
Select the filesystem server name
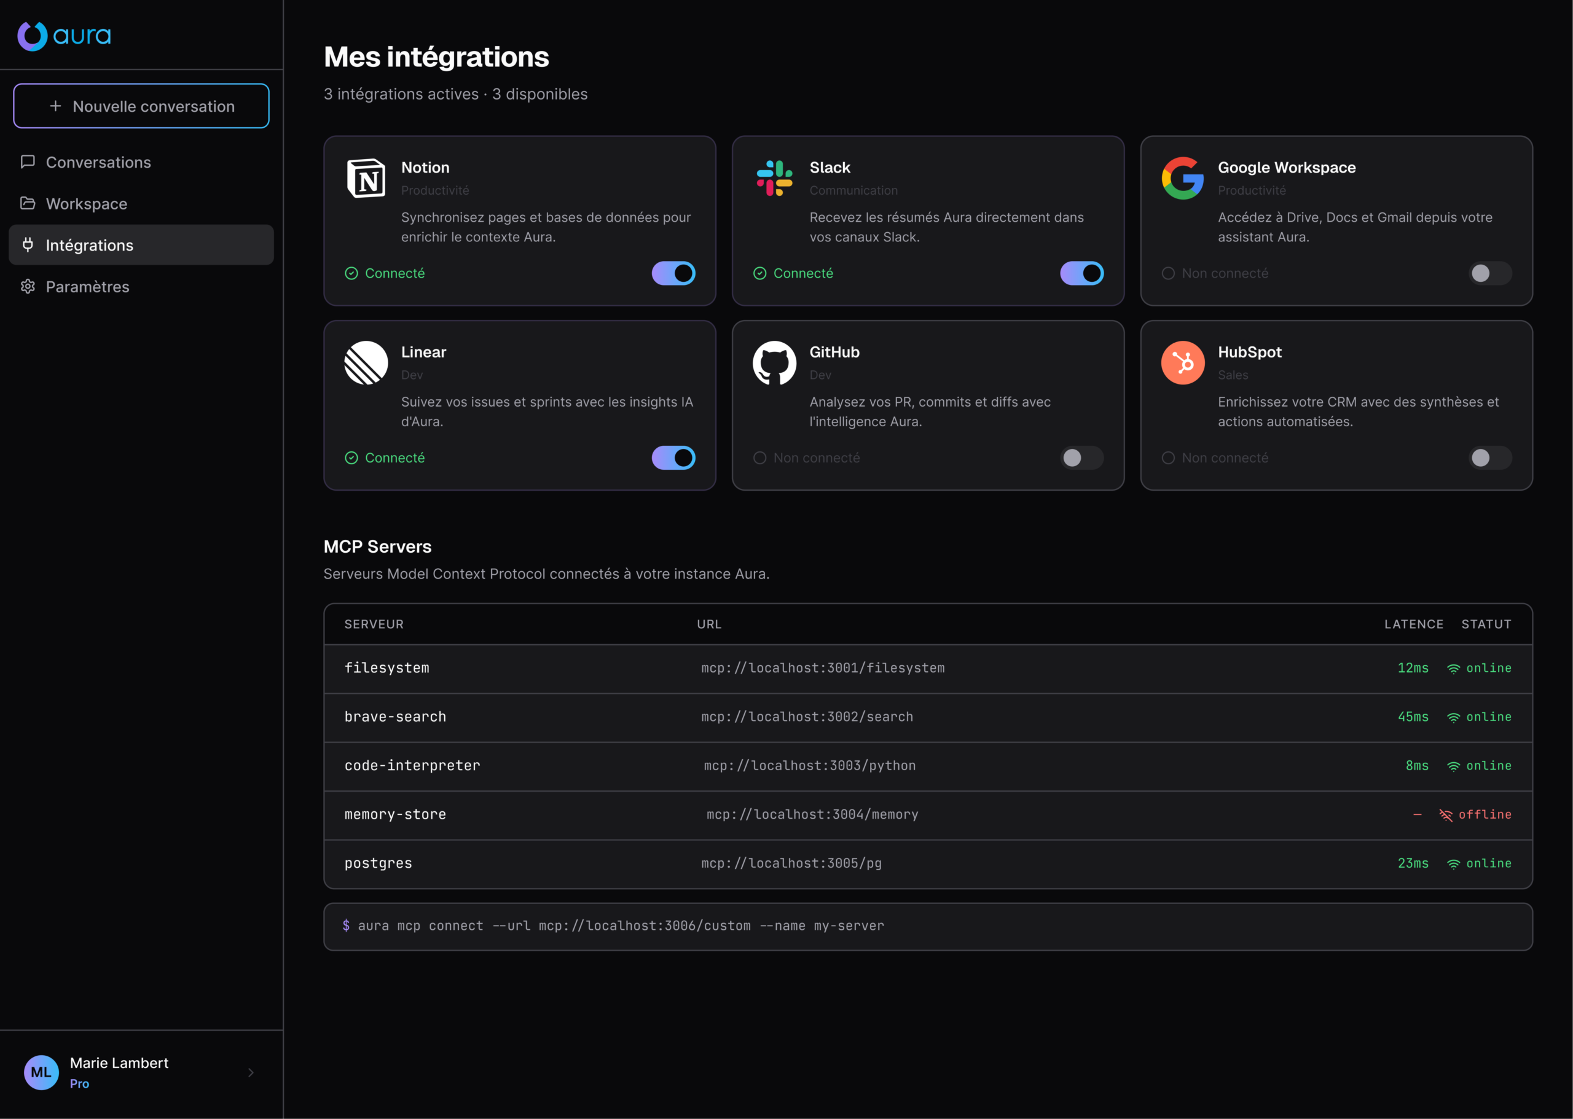[386, 668]
